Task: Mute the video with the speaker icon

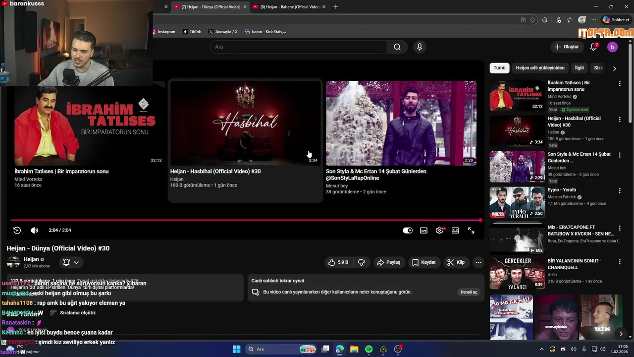Action: click(34, 230)
